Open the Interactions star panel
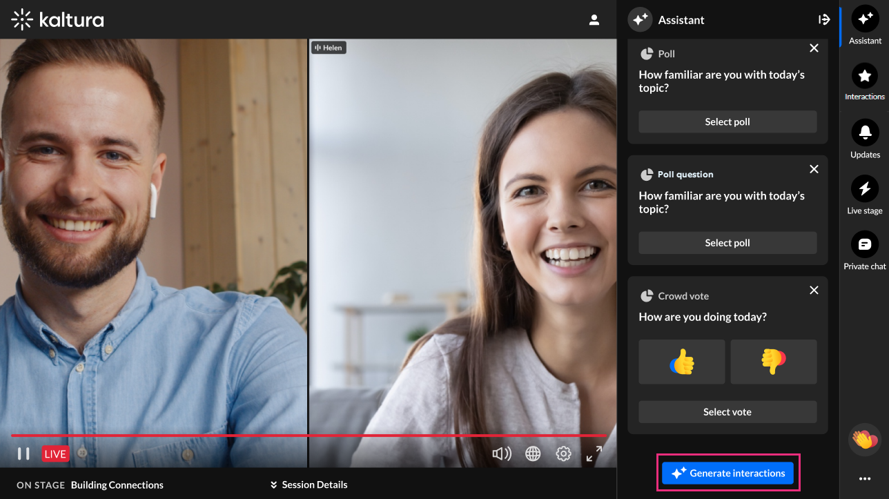The height and width of the screenshot is (499, 889). (864, 77)
